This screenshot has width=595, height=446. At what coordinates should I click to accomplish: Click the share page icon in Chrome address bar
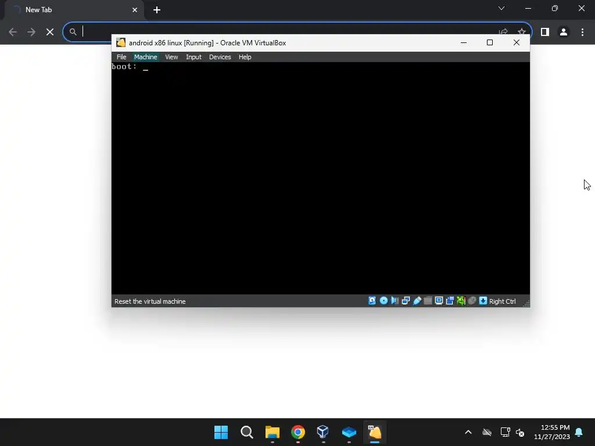click(503, 31)
